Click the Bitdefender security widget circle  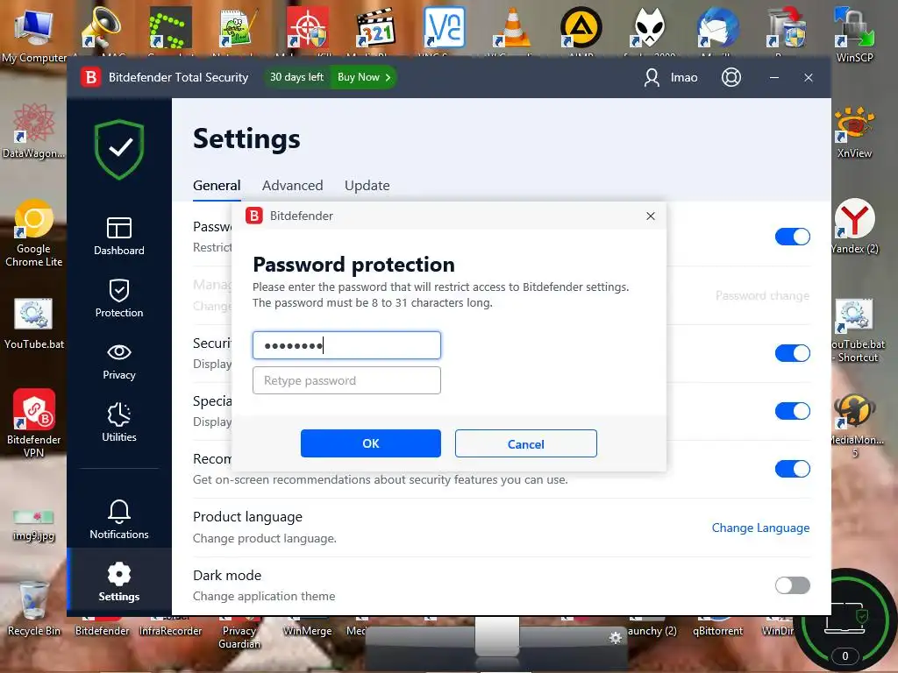click(845, 621)
